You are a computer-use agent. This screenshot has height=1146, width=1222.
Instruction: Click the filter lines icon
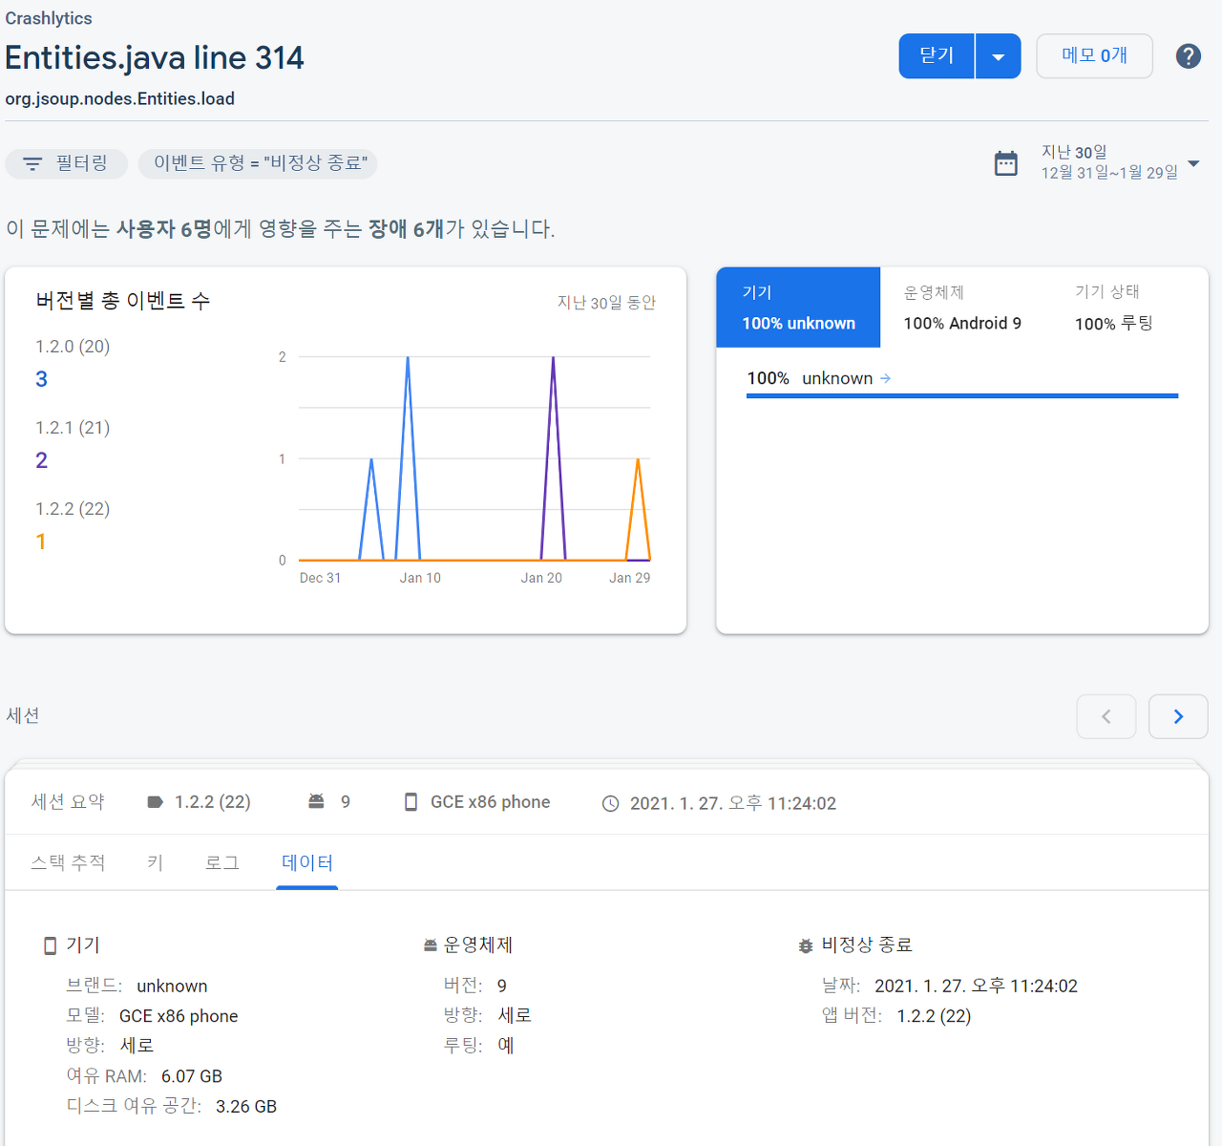tap(32, 164)
